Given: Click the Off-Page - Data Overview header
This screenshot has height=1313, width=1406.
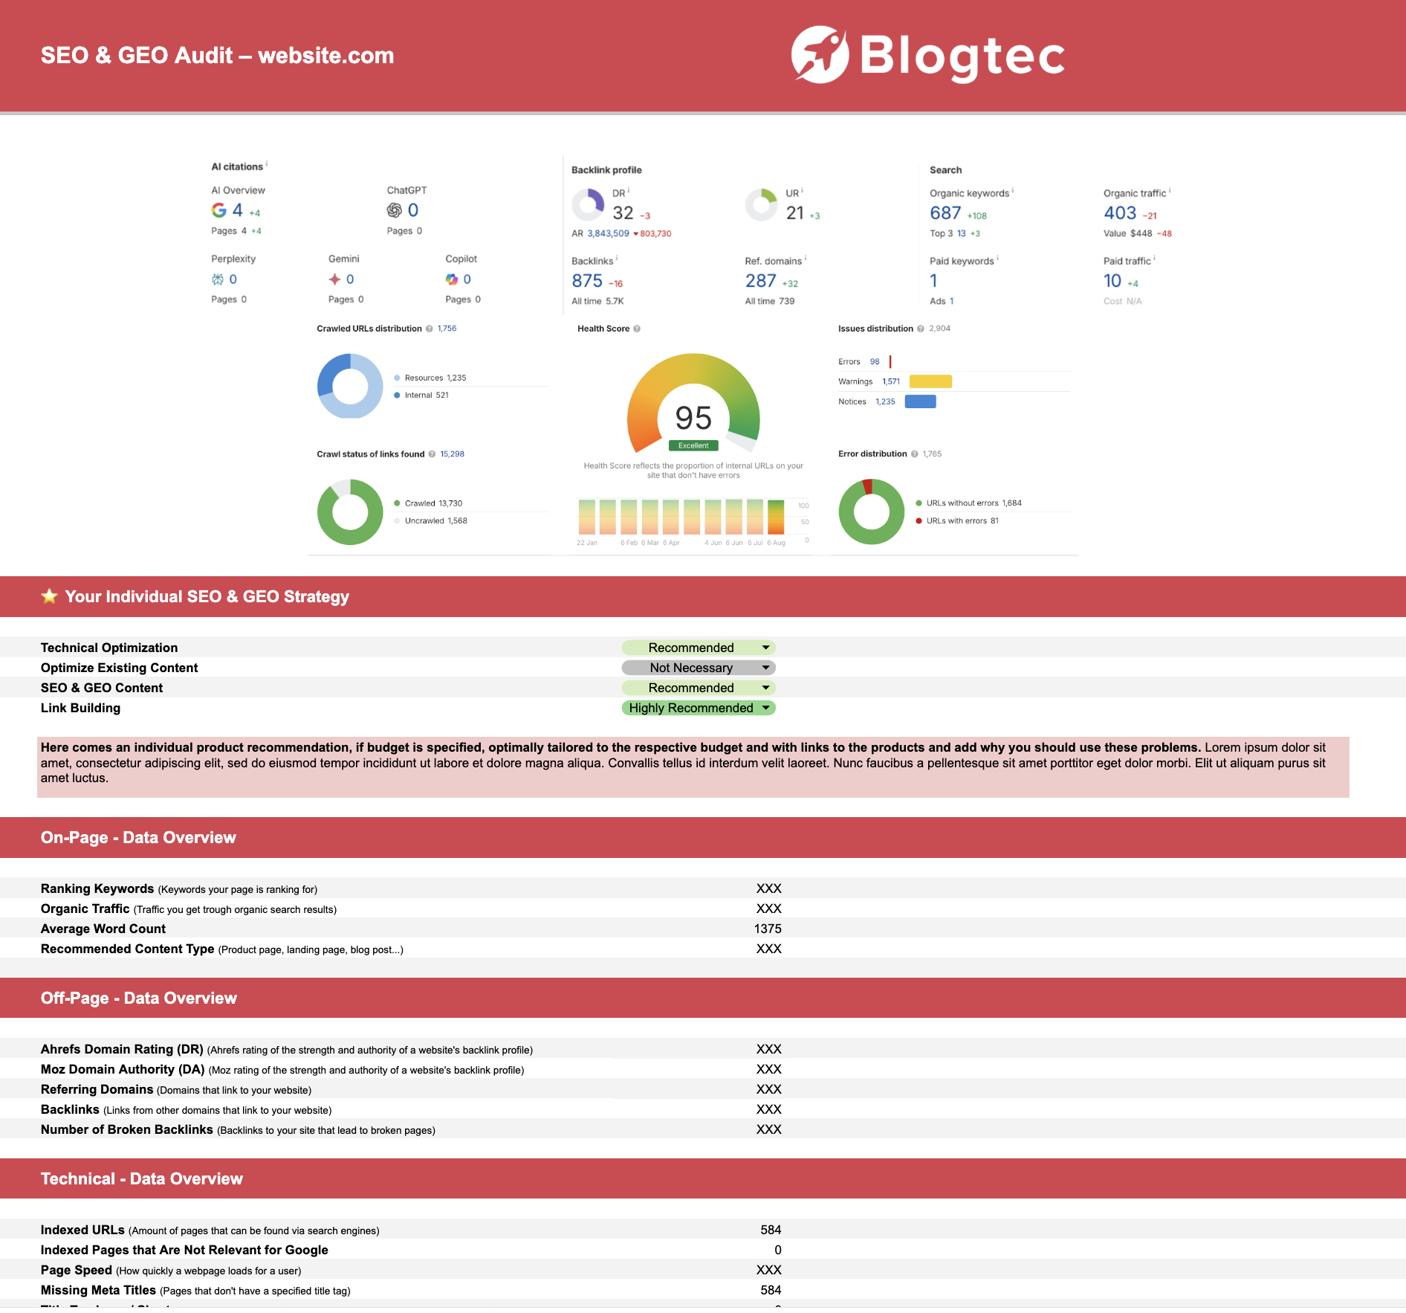Looking at the screenshot, I should point(139,998).
